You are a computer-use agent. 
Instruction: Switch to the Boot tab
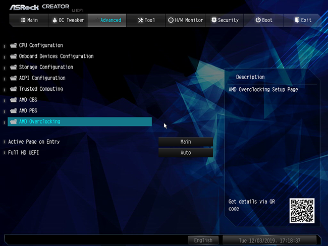(263, 20)
